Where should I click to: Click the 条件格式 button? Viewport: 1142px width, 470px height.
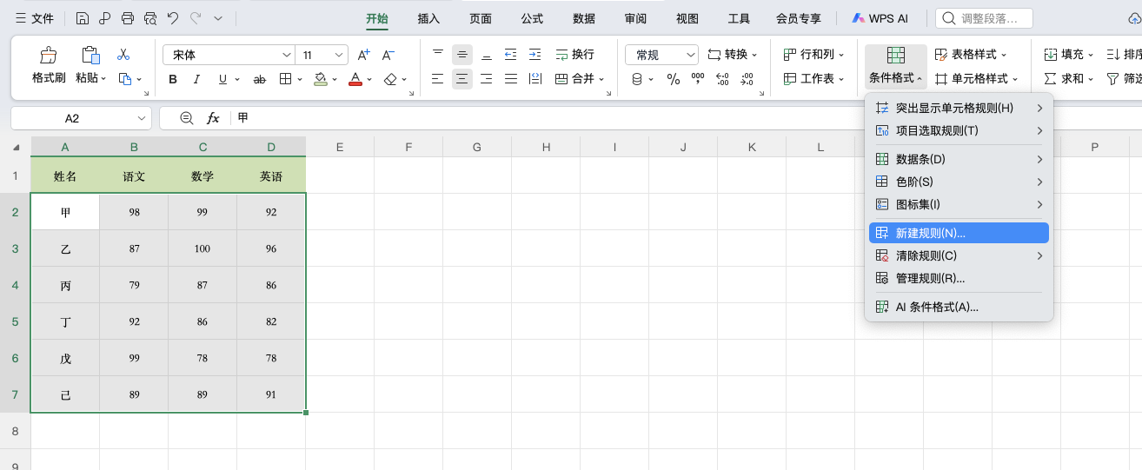[x=896, y=66]
